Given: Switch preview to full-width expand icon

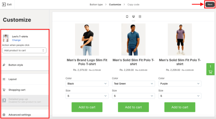Looking at the screenshot, I should click(140, 17).
